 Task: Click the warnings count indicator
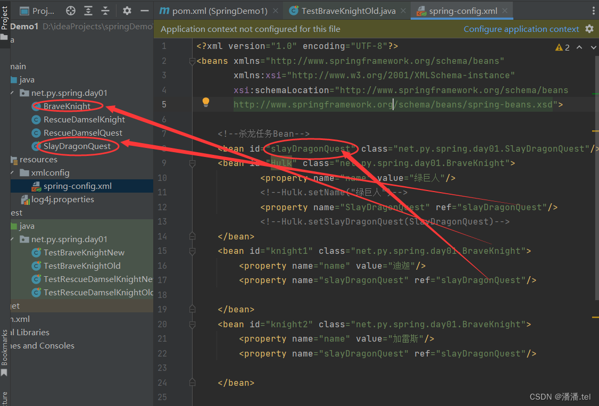click(562, 47)
